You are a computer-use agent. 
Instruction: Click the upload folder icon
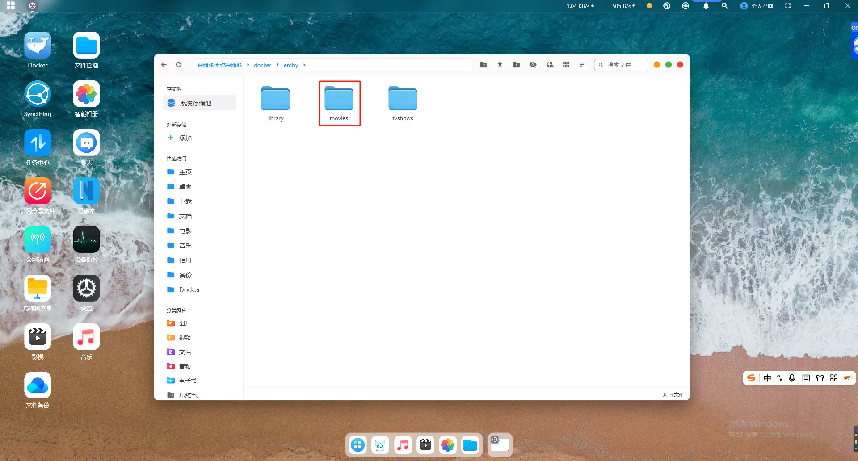point(516,65)
